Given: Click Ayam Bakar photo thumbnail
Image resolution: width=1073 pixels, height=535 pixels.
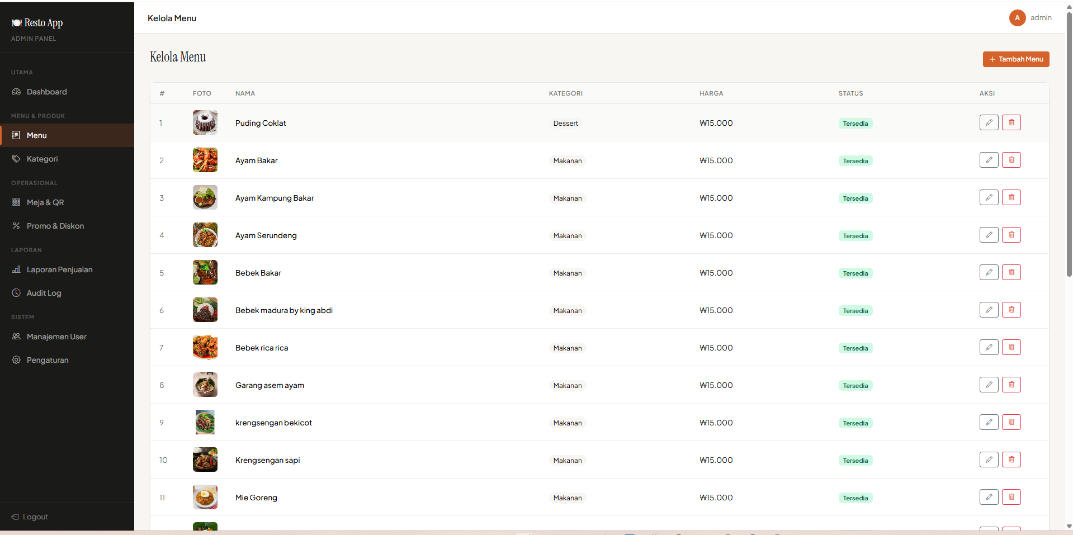Looking at the screenshot, I should point(205,160).
